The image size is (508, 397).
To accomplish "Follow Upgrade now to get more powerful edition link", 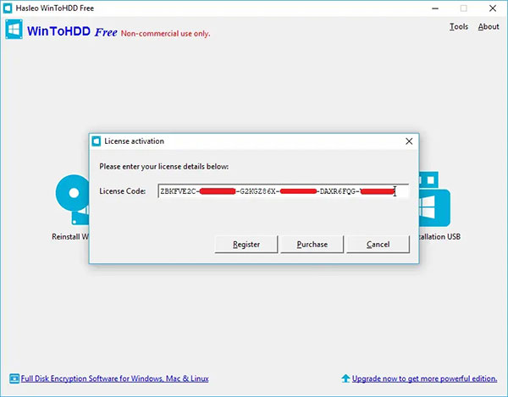I will click(x=424, y=378).
